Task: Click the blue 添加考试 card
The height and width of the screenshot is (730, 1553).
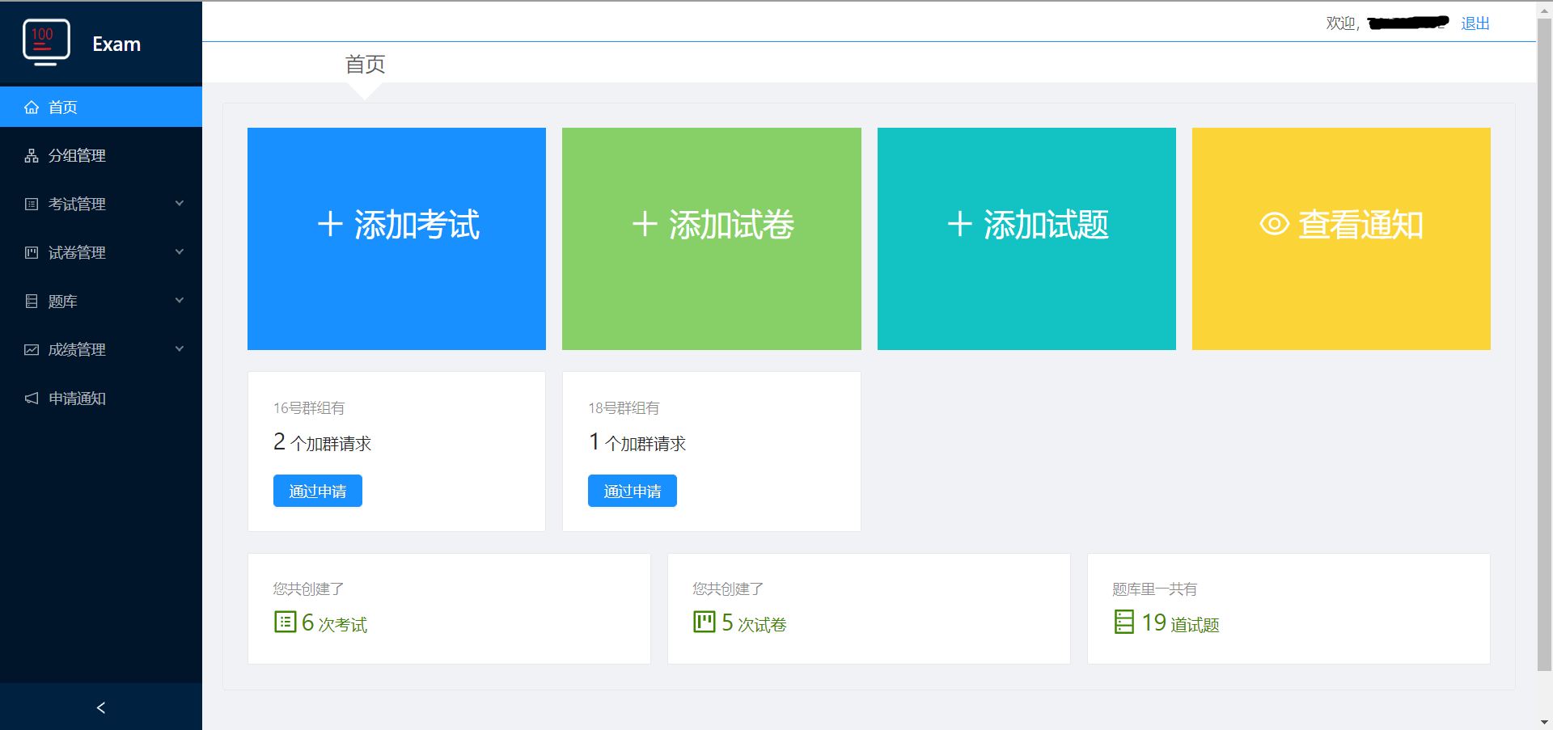Action: coord(396,238)
